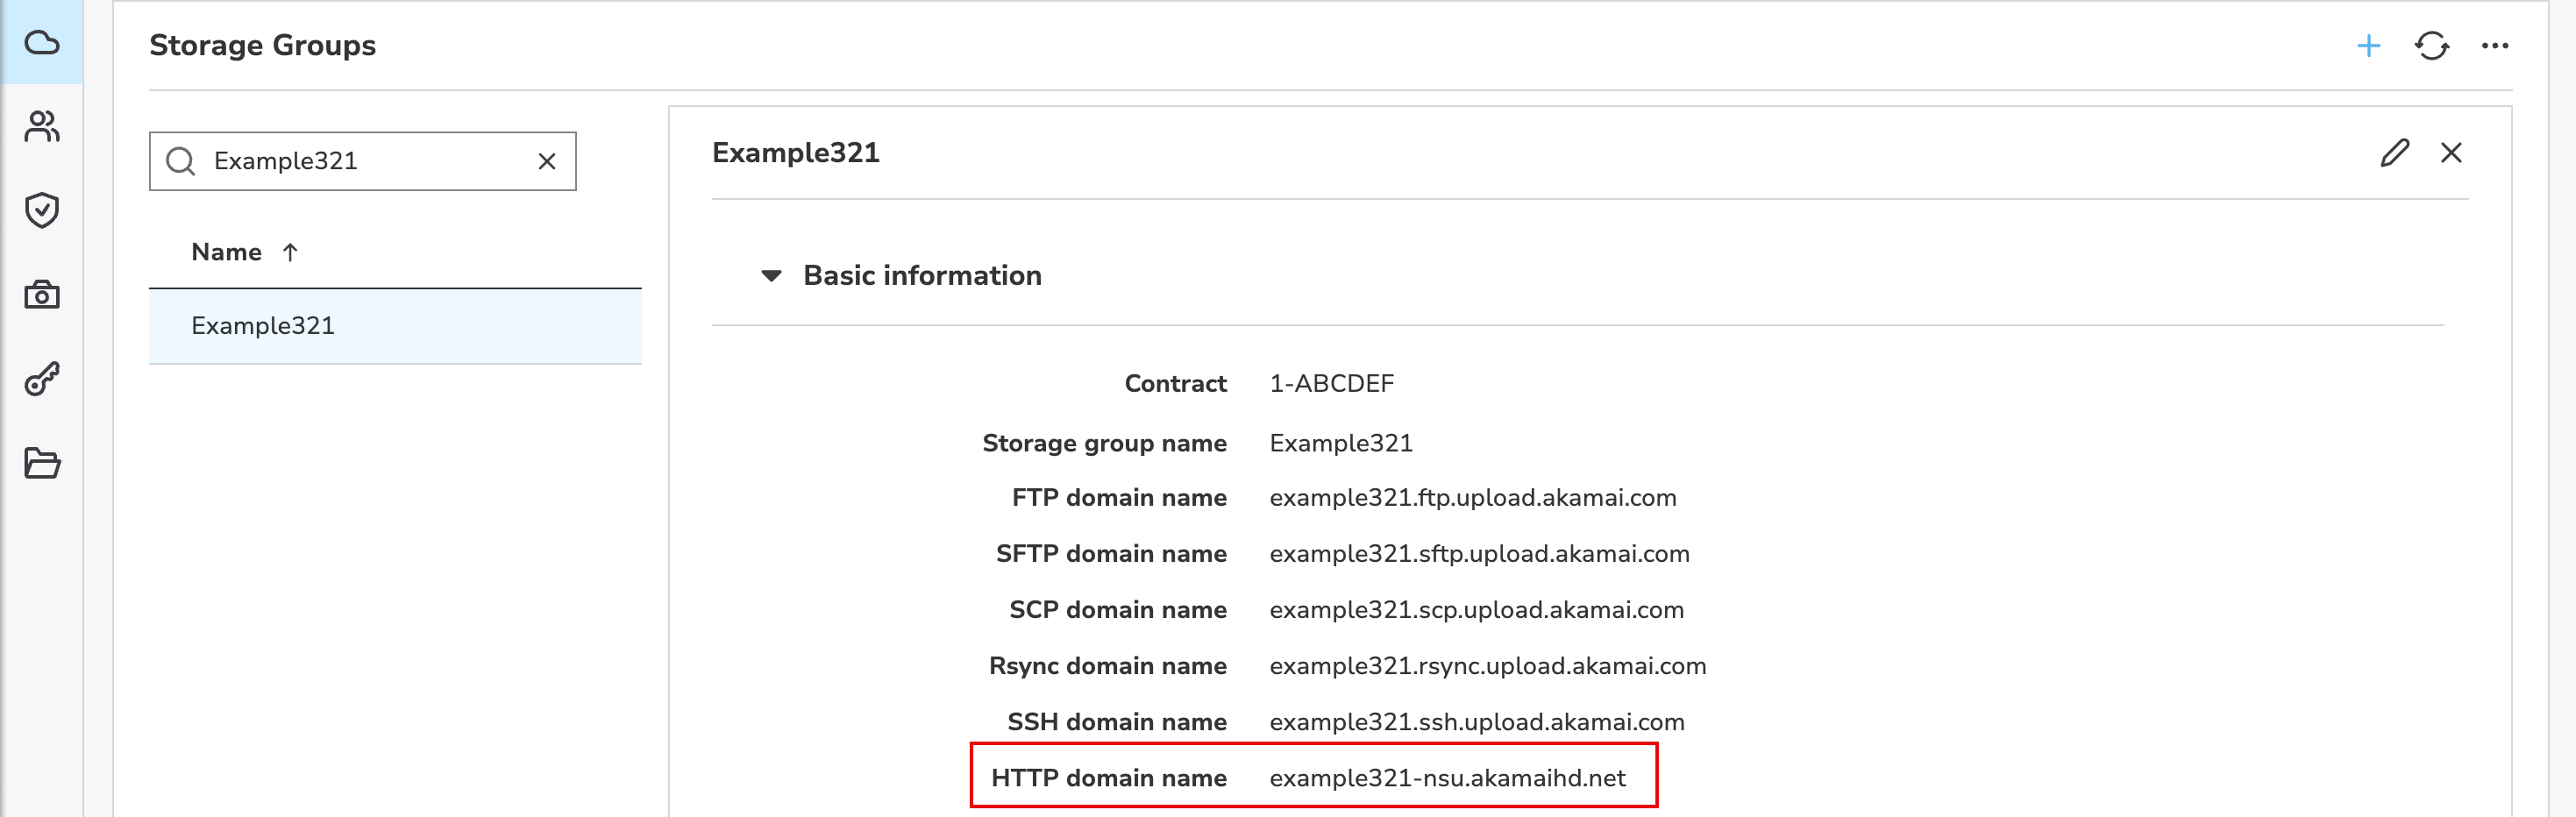Edit the Example321 storage group

pos(2394,153)
